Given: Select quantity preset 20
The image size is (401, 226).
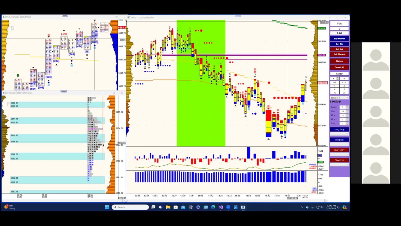Looking at the screenshot, I should click(x=344, y=93).
